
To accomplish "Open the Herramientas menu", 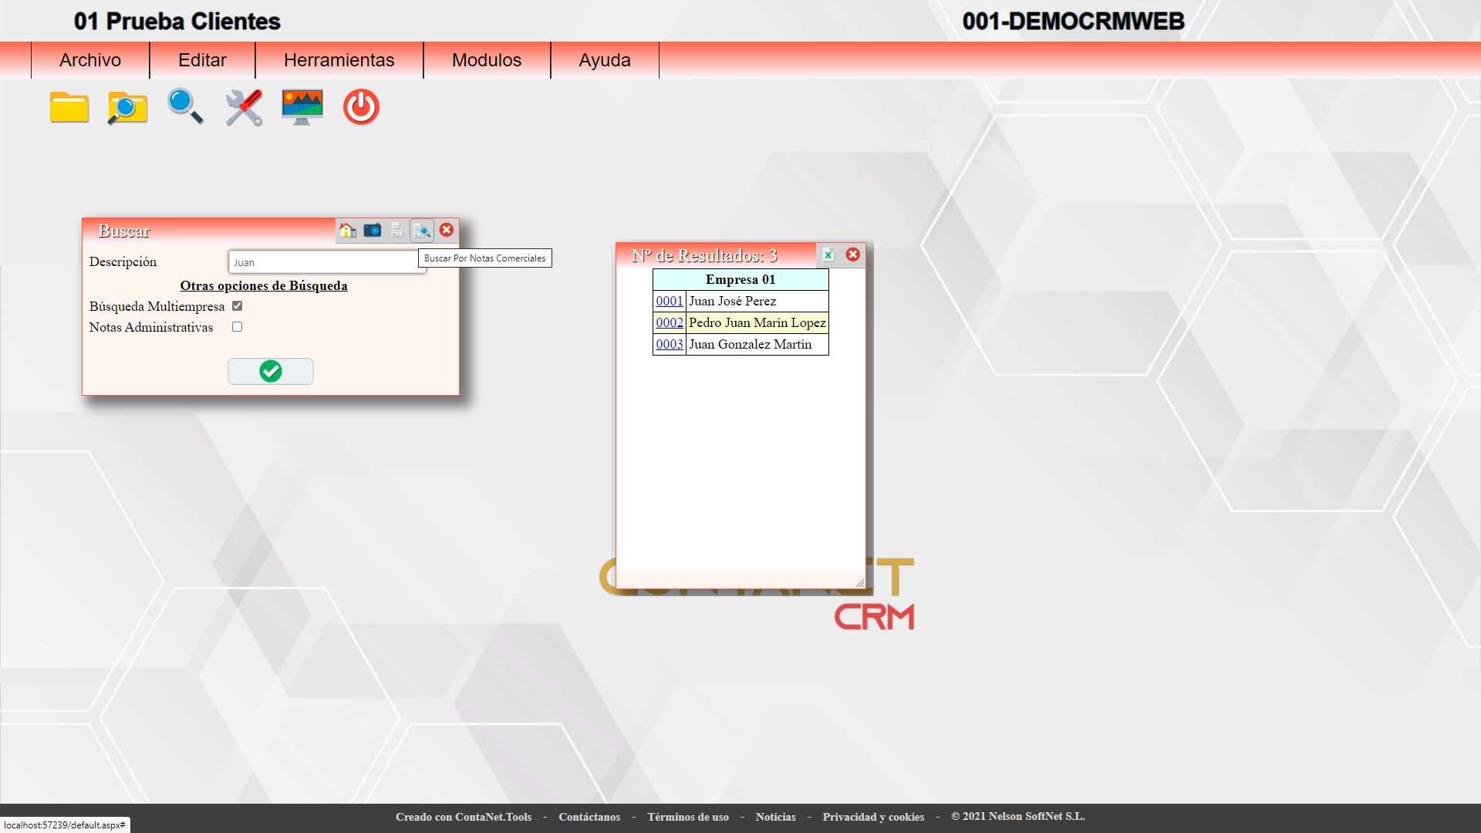I will click(339, 60).
